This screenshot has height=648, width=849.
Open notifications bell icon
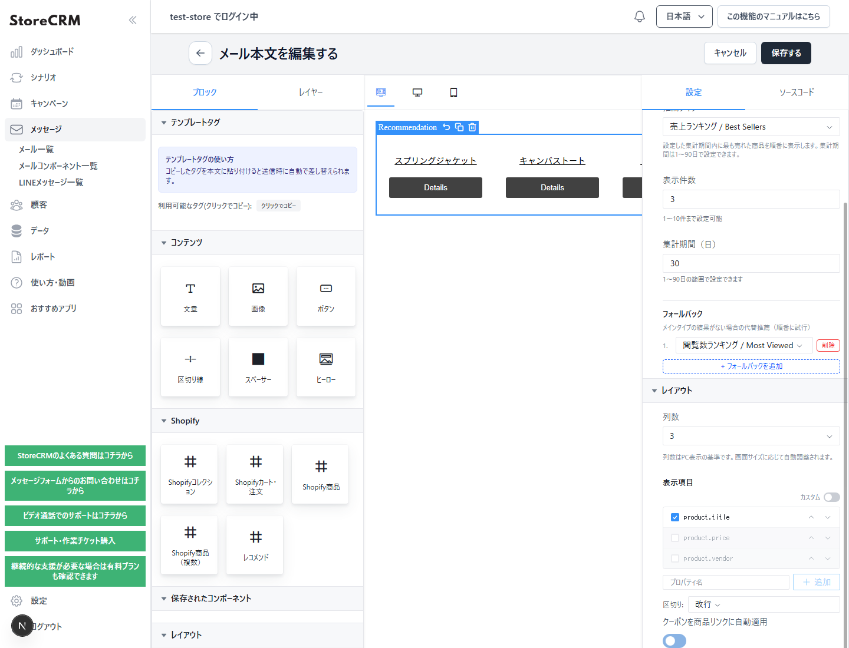click(x=640, y=16)
